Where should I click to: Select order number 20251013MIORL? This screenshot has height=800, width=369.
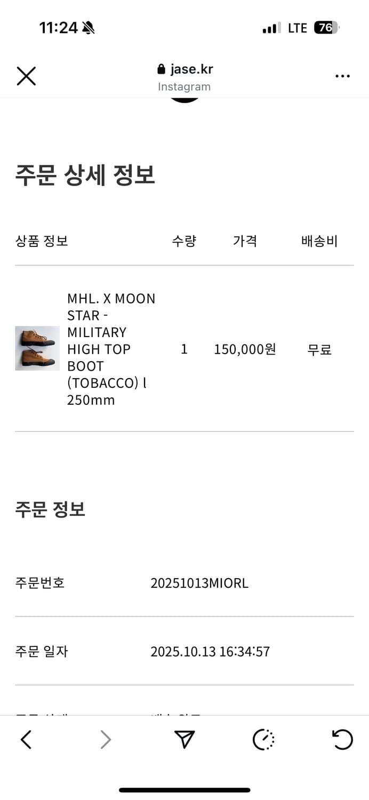click(x=199, y=583)
